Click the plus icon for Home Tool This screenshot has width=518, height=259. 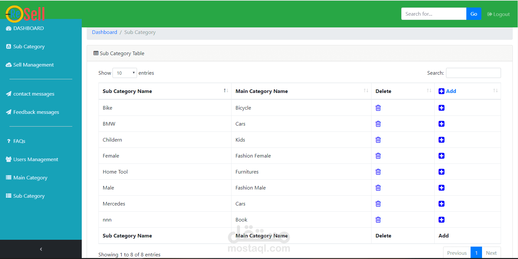[441, 172]
